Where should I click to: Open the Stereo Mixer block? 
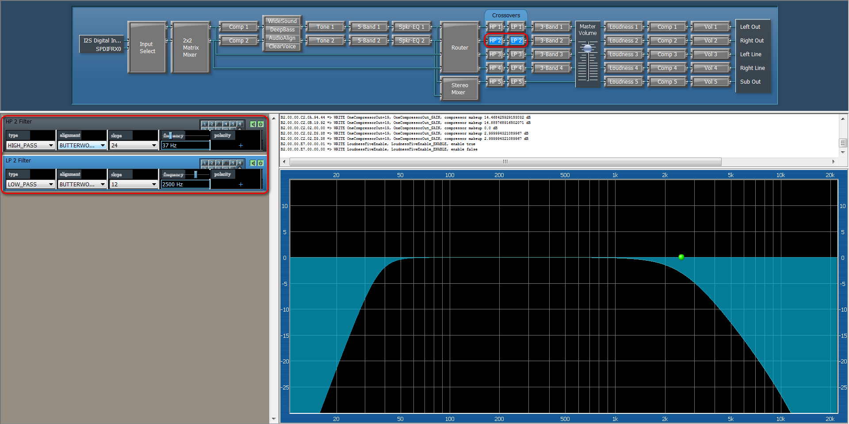coord(460,89)
